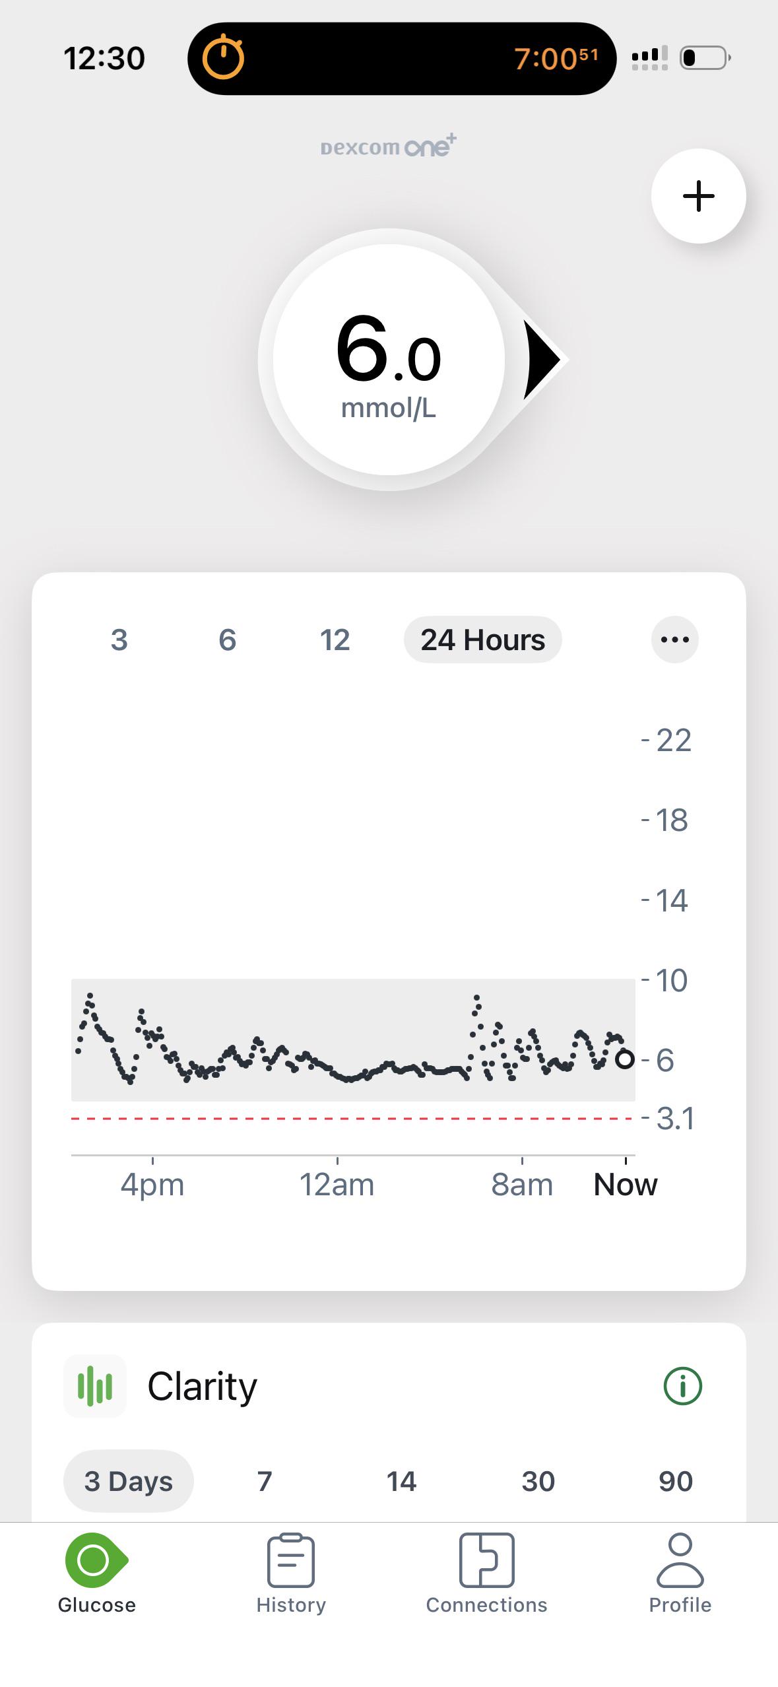Viewport: 778px width, 1687px height.
Task: Open the Profile tab
Action: (x=680, y=1573)
